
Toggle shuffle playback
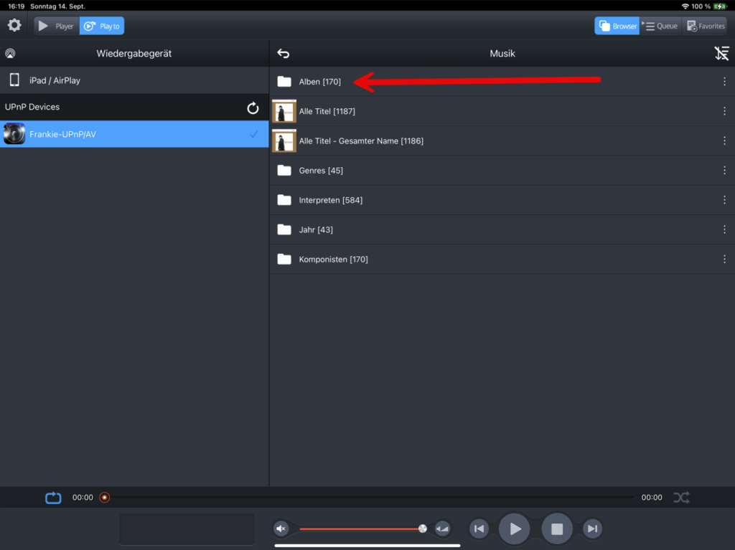pyautogui.click(x=681, y=498)
